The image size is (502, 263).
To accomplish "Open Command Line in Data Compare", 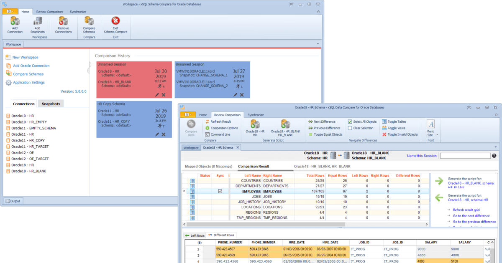I will tap(218, 134).
